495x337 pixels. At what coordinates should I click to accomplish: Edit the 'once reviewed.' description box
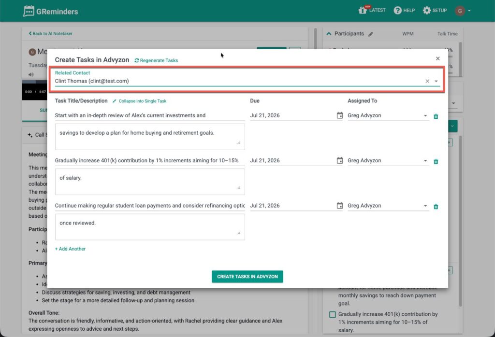(x=150, y=226)
